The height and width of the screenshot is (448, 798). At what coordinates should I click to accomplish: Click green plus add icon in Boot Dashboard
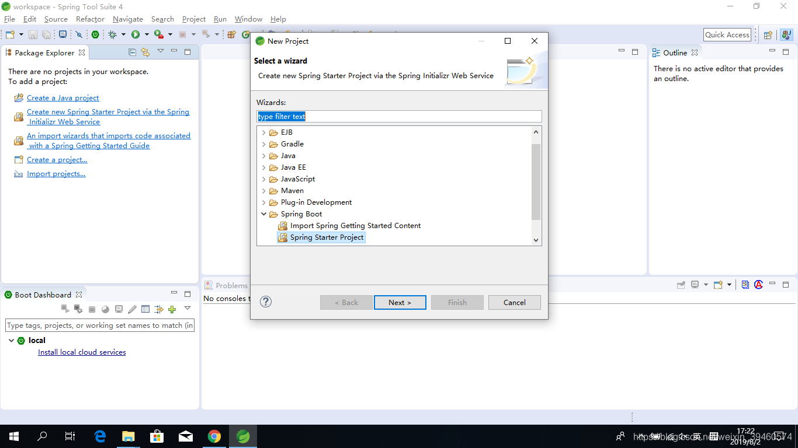pyautogui.click(x=172, y=310)
